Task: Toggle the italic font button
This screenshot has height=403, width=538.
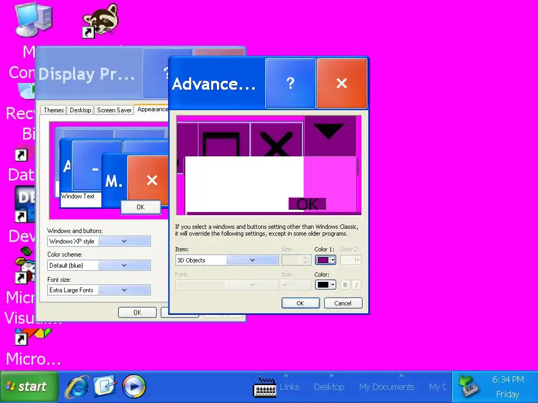Action: click(x=357, y=285)
